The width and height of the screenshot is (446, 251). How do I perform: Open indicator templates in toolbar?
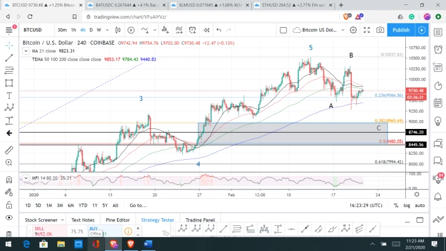[x=179, y=30]
